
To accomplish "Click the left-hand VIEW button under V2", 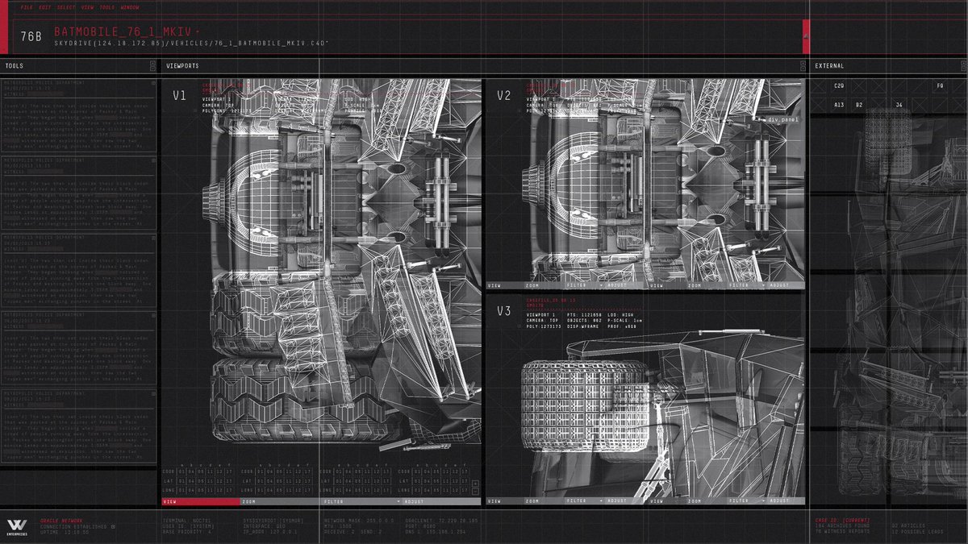I will 505,285.
